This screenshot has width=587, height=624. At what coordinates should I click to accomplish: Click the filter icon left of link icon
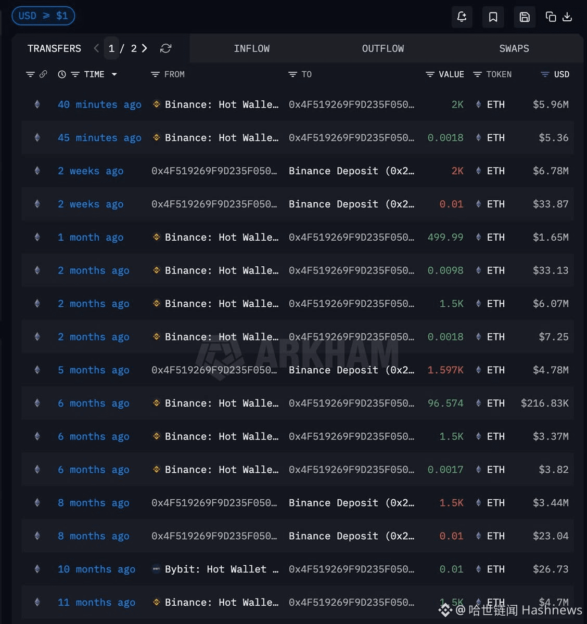pyautogui.click(x=30, y=74)
